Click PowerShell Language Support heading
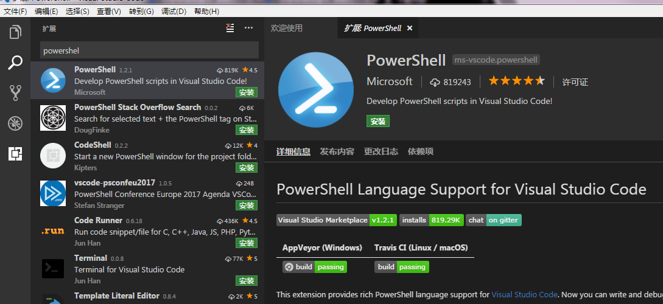 click(x=461, y=188)
